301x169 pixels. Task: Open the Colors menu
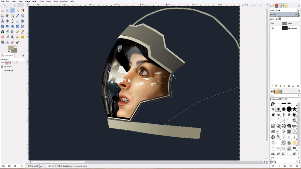pyautogui.click(x=41, y=2)
